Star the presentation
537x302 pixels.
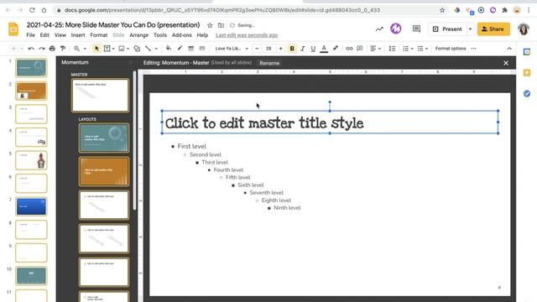click(x=210, y=25)
